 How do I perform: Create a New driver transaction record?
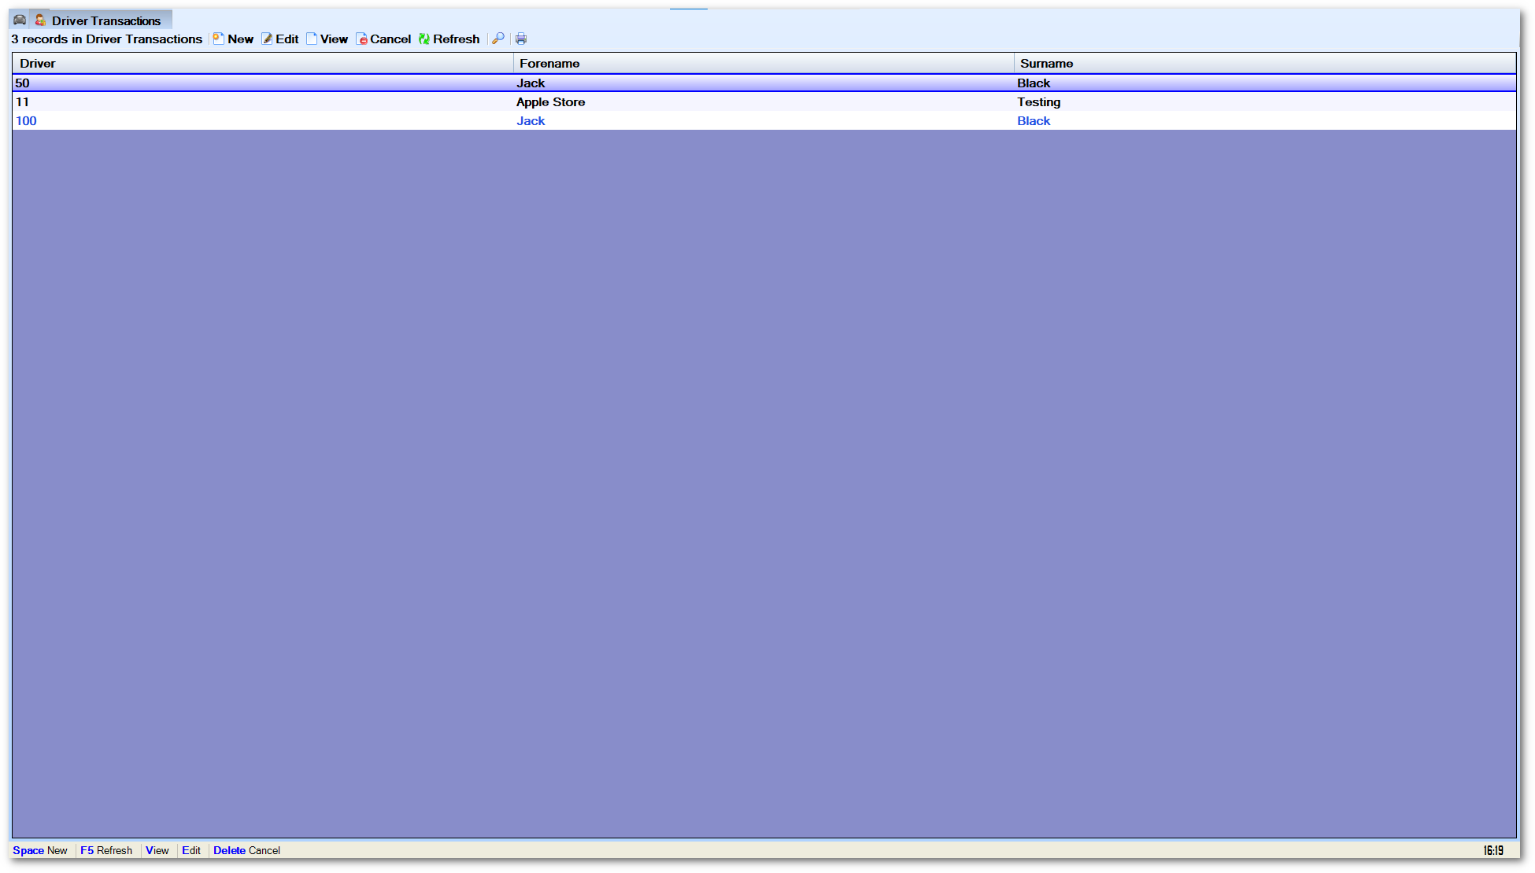pyautogui.click(x=234, y=39)
